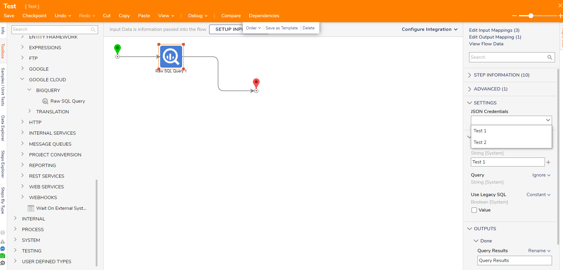The width and height of the screenshot is (563, 270).
Task: Click the Query Results name field
Action: [515, 261]
